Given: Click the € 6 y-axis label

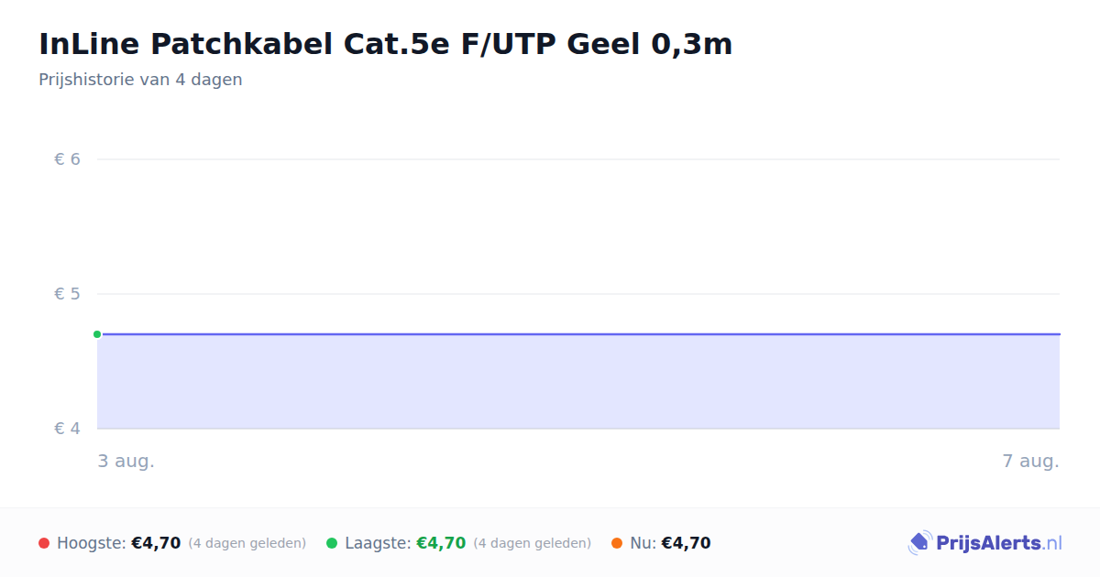Looking at the screenshot, I should point(68,159).
